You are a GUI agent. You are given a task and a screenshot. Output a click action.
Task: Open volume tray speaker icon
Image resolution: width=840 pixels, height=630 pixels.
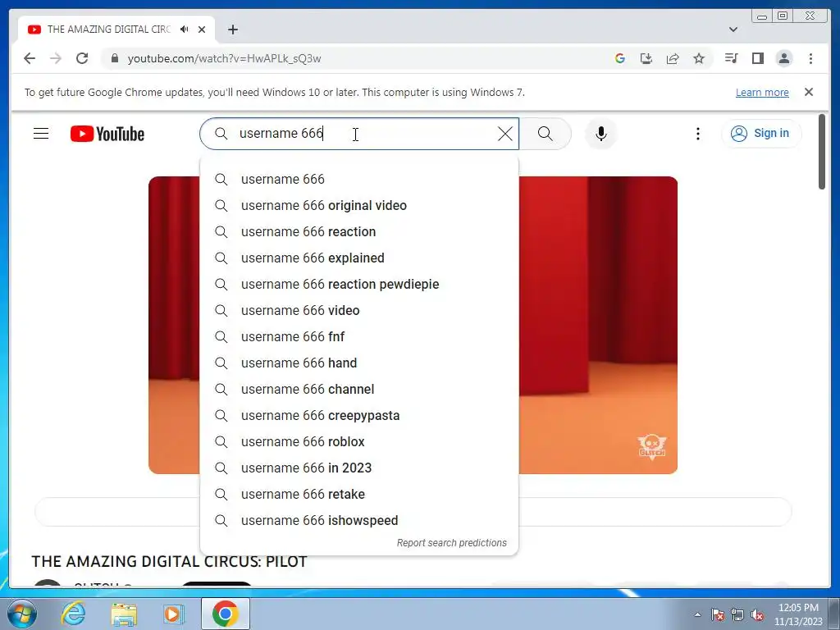click(x=757, y=614)
